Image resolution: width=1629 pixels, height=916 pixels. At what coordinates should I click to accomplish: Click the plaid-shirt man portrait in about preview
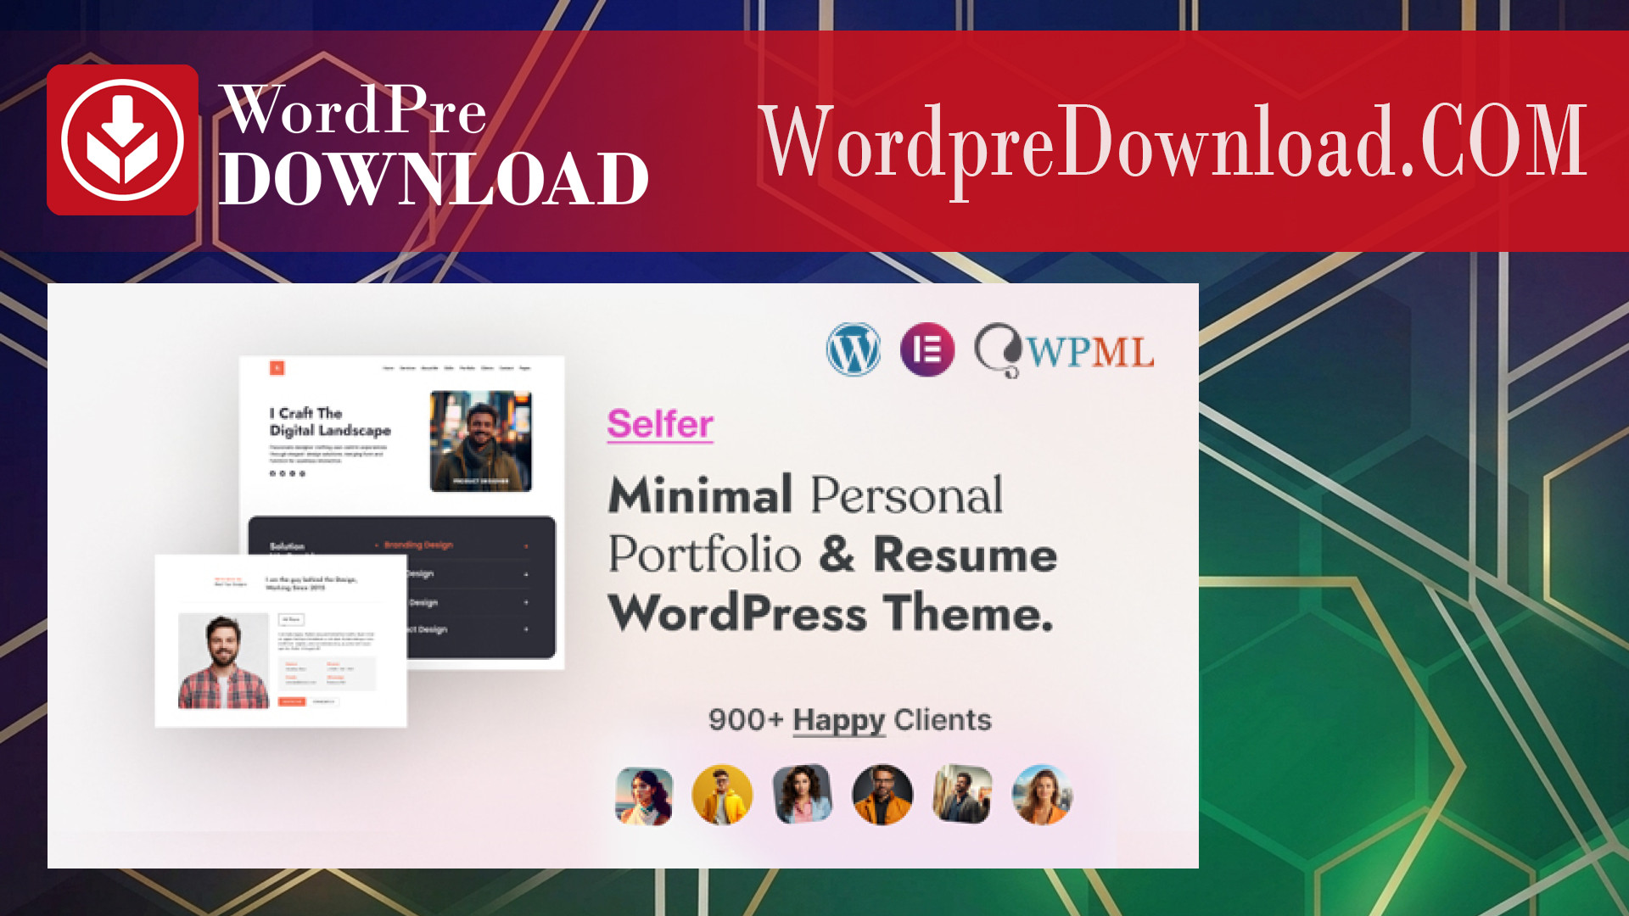click(x=223, y=661)
